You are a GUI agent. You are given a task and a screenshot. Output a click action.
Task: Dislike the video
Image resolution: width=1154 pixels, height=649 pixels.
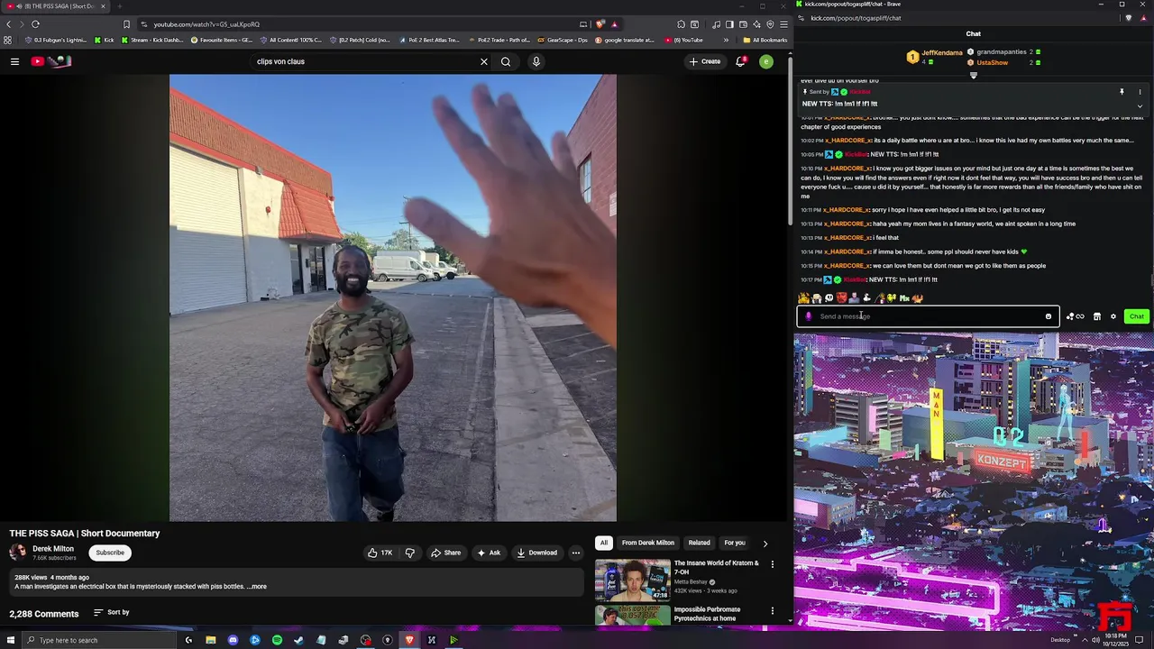tap(409, 553)
